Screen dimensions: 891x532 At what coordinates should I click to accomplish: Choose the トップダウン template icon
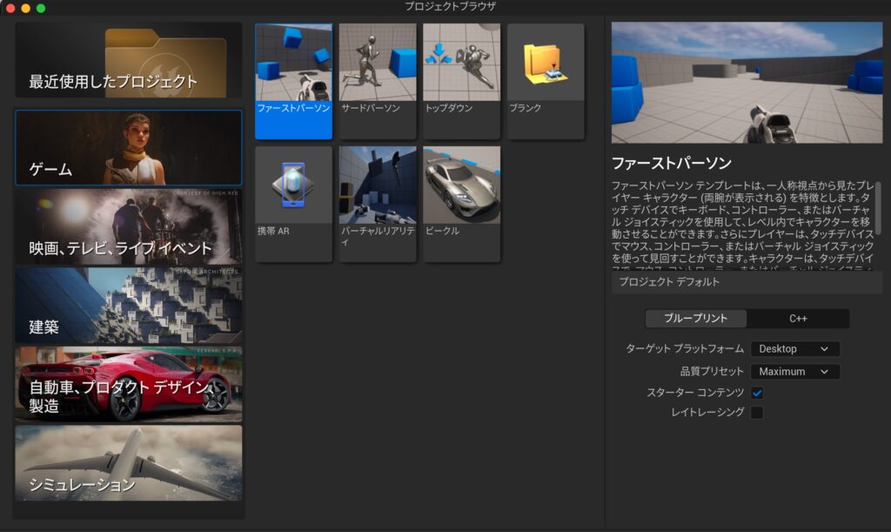(x=461, y=63)
